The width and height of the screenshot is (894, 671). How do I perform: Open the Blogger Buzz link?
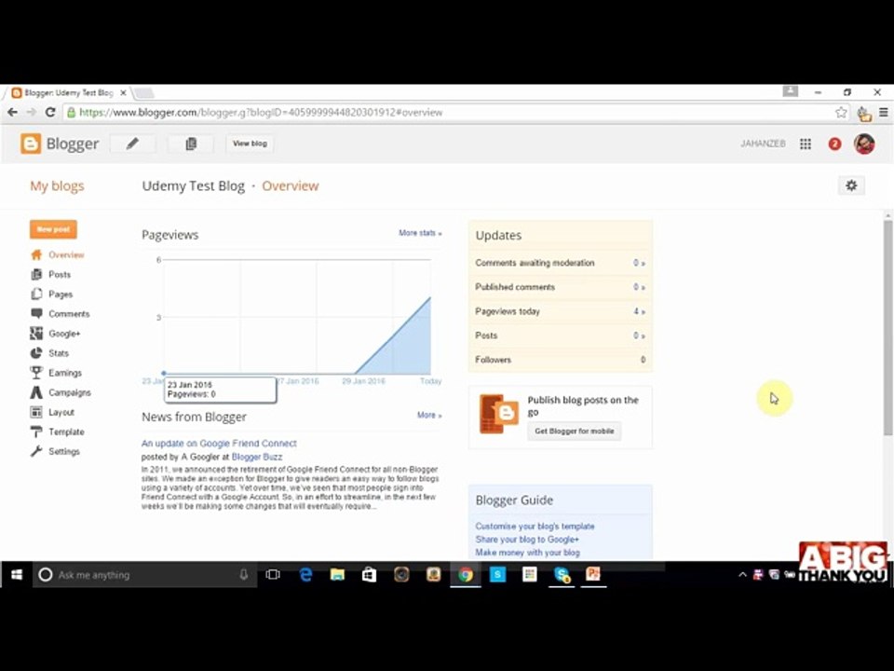coord(257,457)
